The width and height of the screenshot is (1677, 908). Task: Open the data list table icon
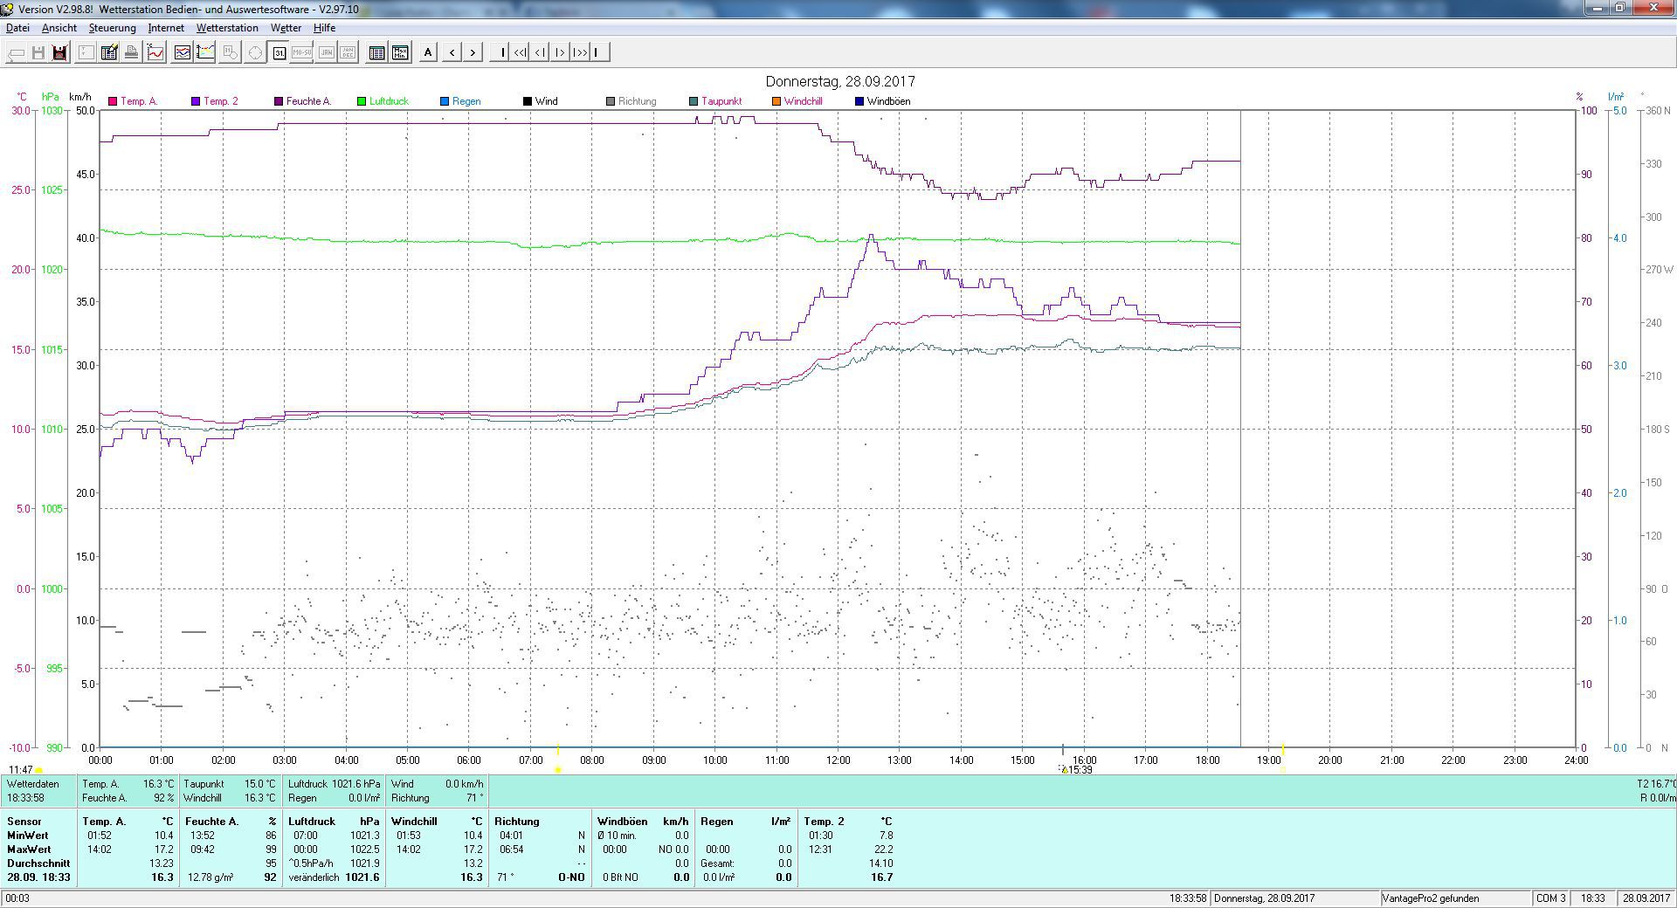[x=376, y=52]
